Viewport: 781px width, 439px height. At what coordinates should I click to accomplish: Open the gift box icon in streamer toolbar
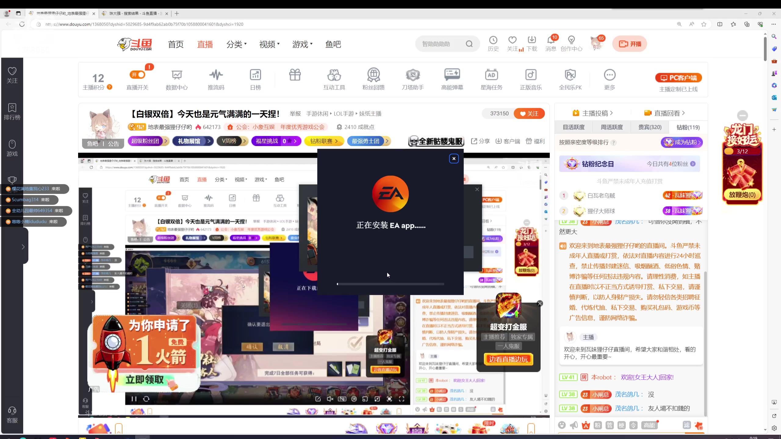[x=295, y=75]
